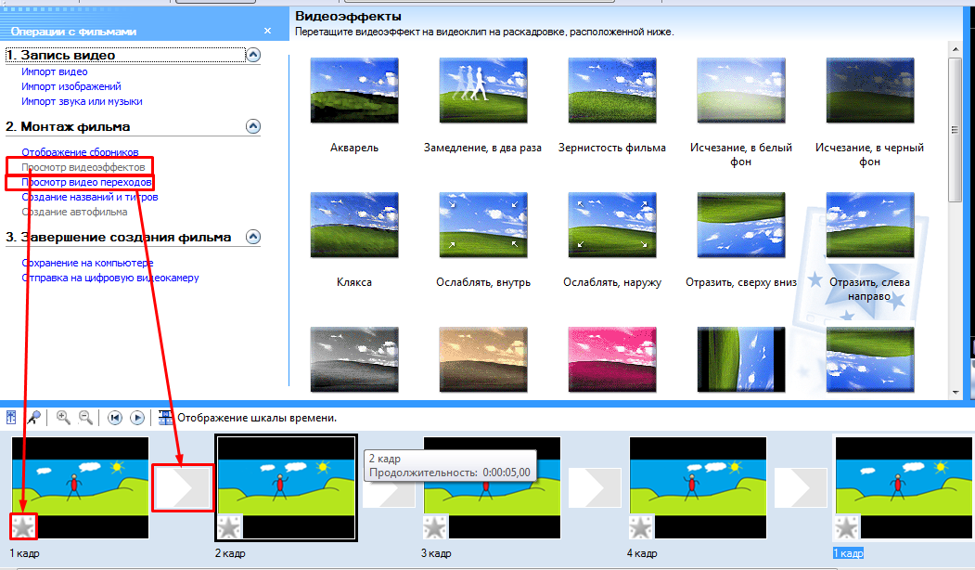Click the effect star on clip 2 кадр
The width and height of the screenshot is (975, 570).
[229, 527]
